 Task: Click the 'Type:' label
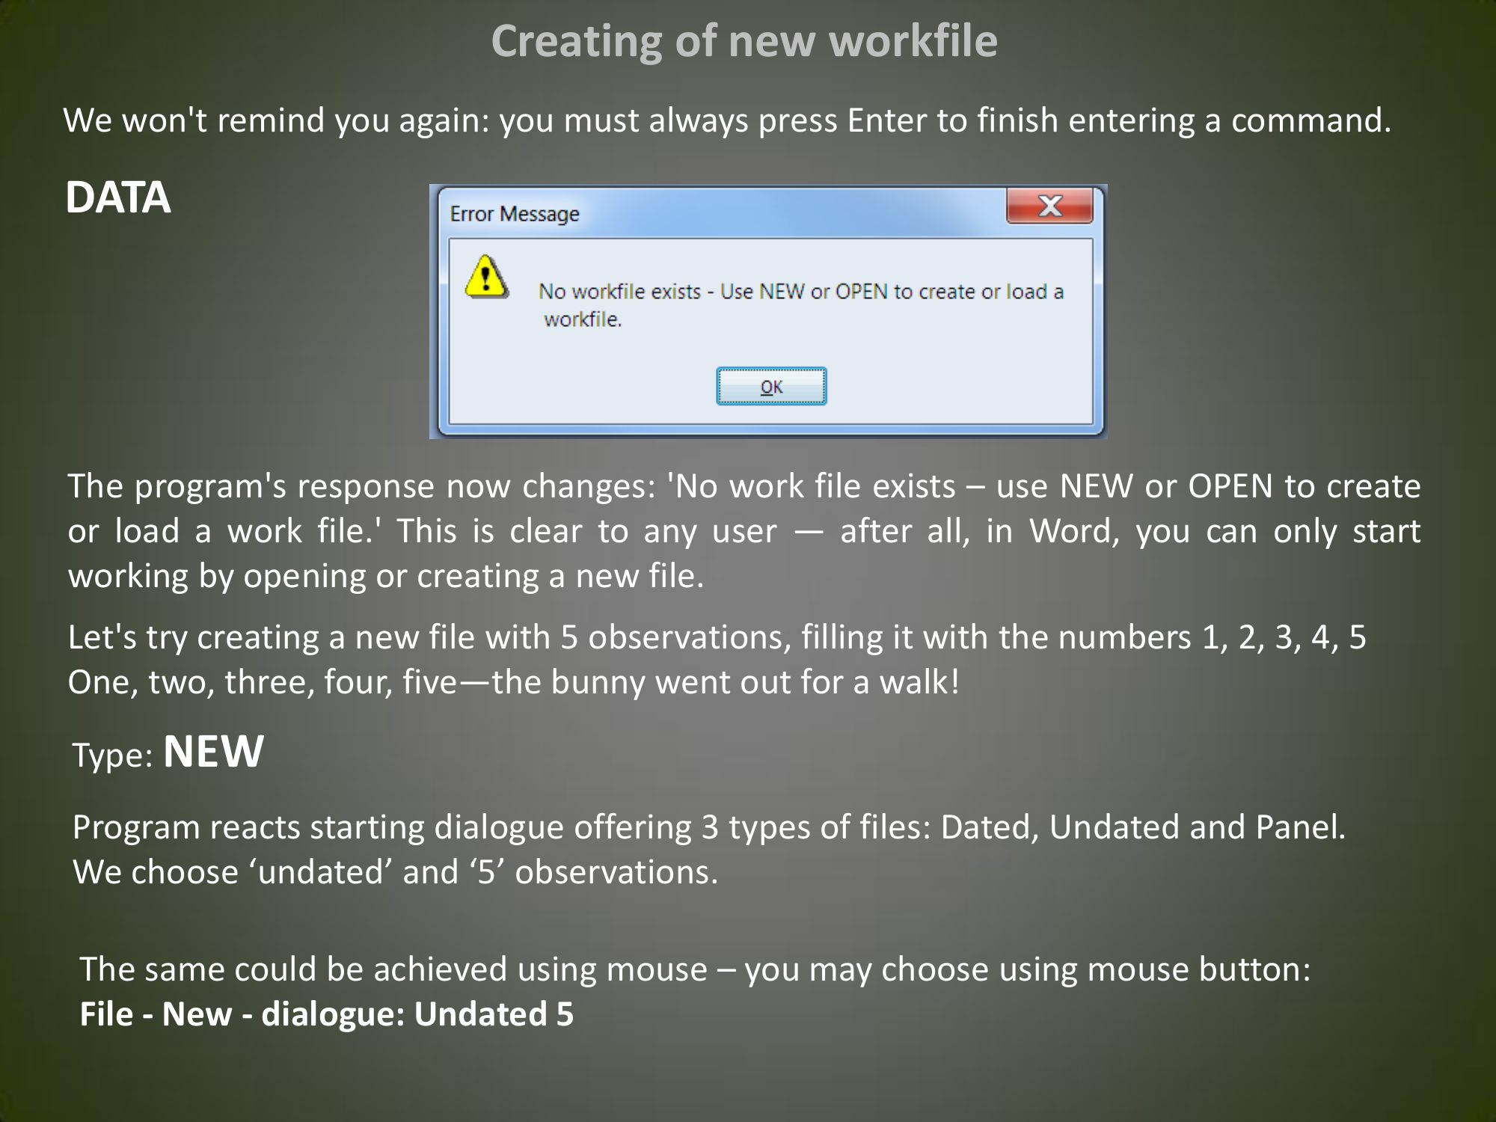(112, 755)
